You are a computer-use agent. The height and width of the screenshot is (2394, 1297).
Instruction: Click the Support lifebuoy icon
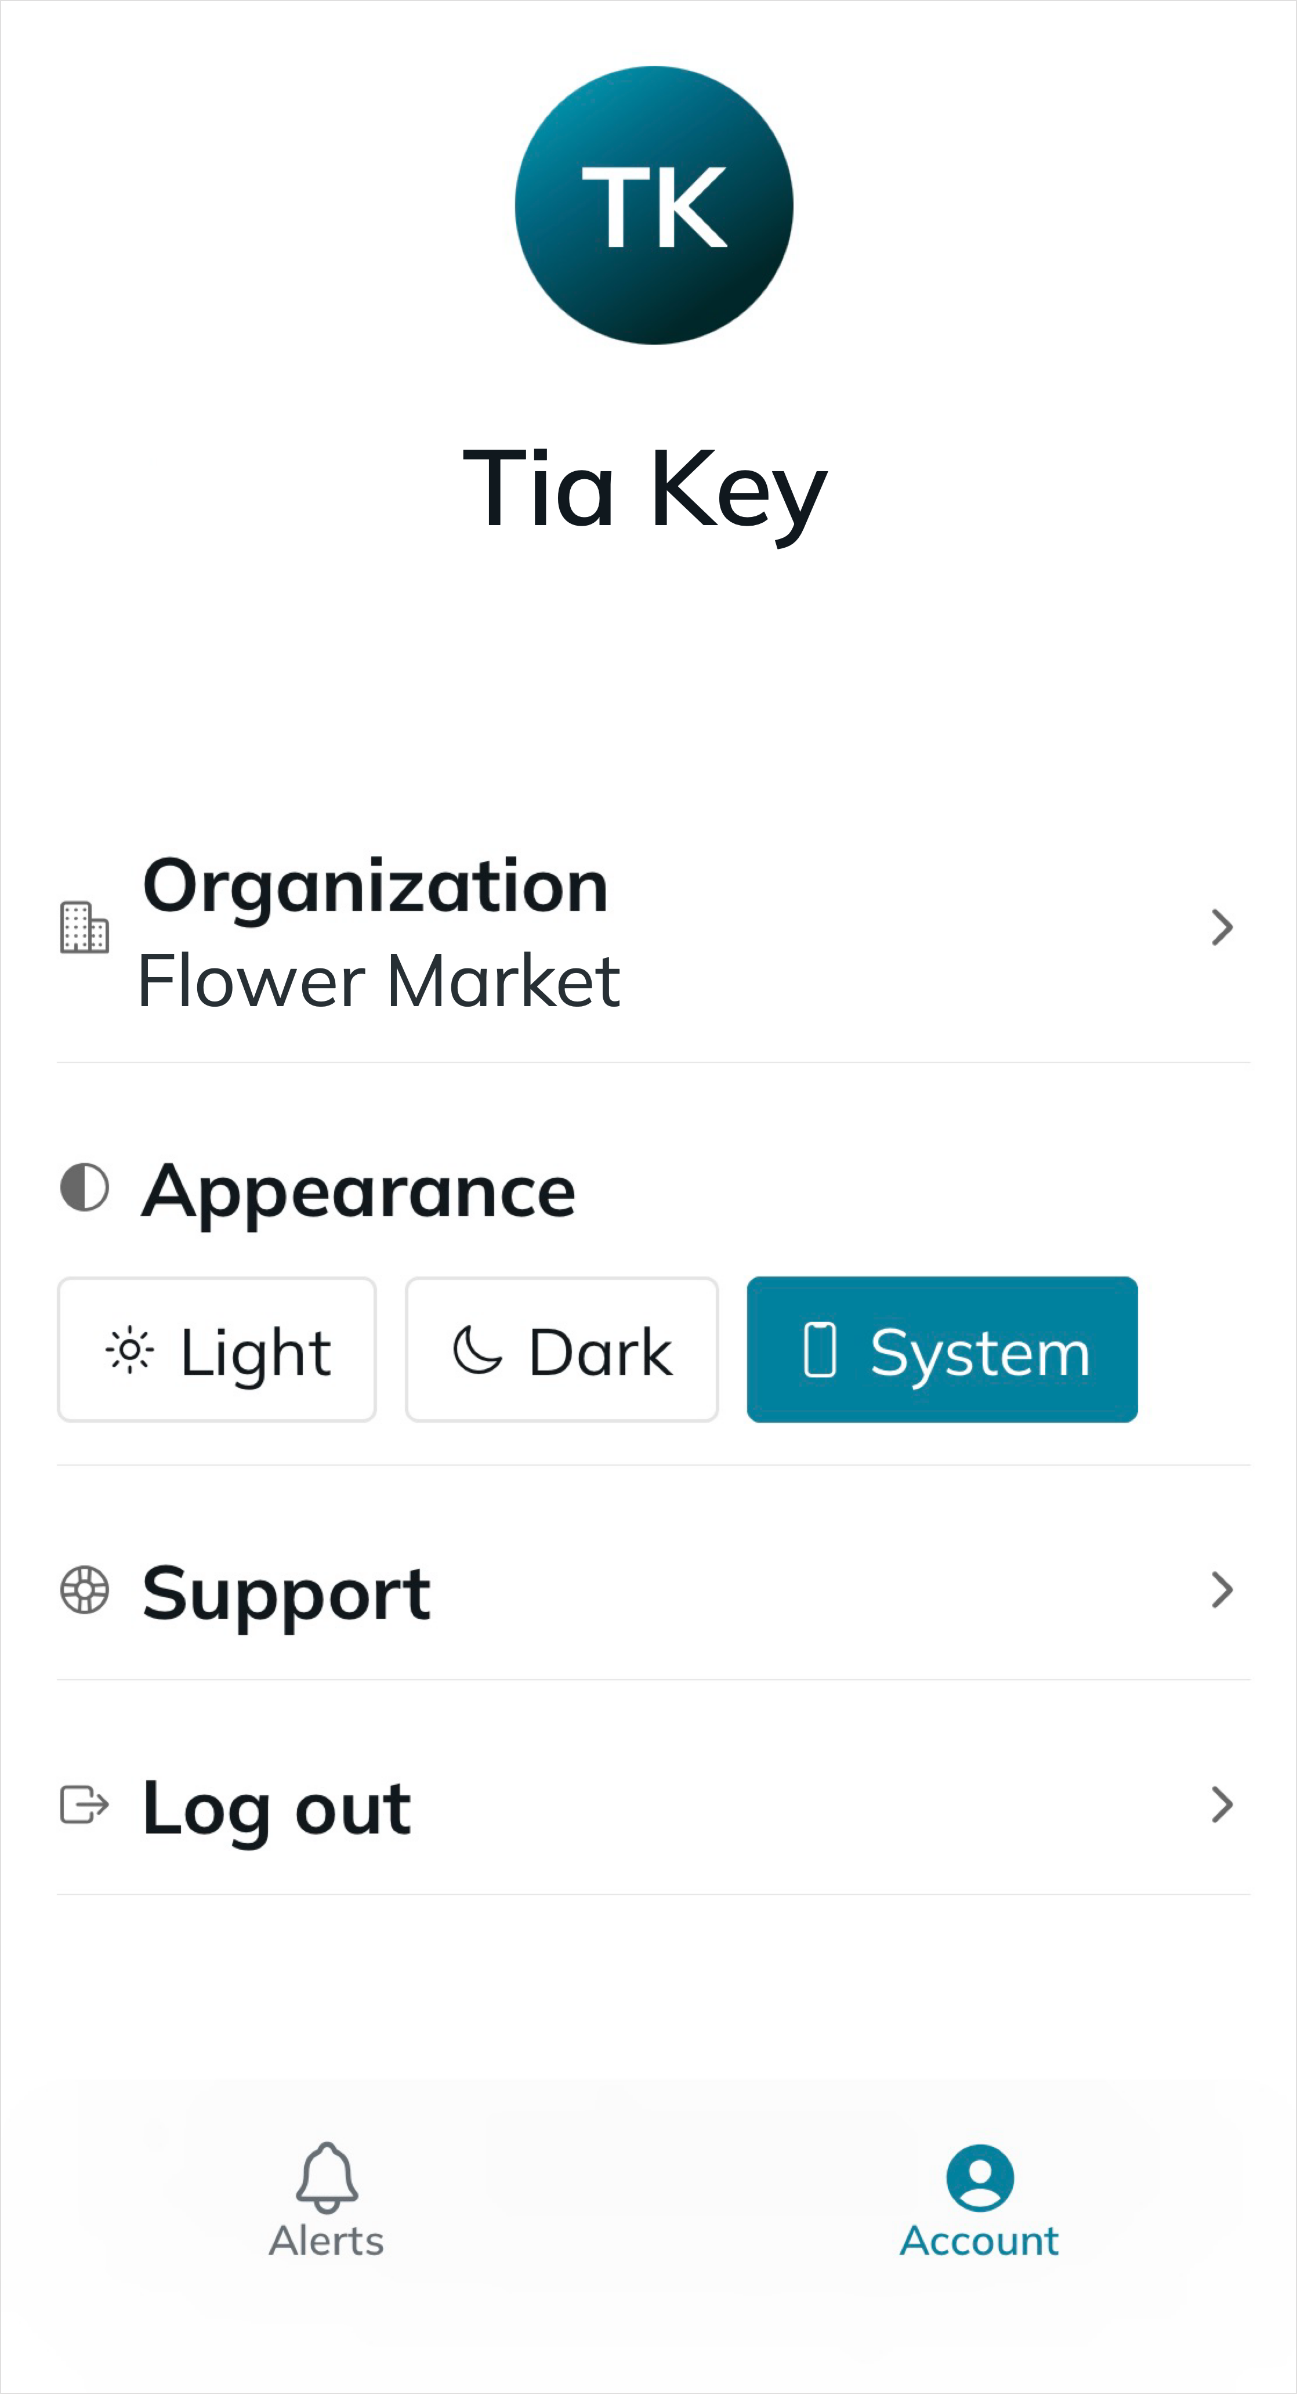(x=85, y=1590)
